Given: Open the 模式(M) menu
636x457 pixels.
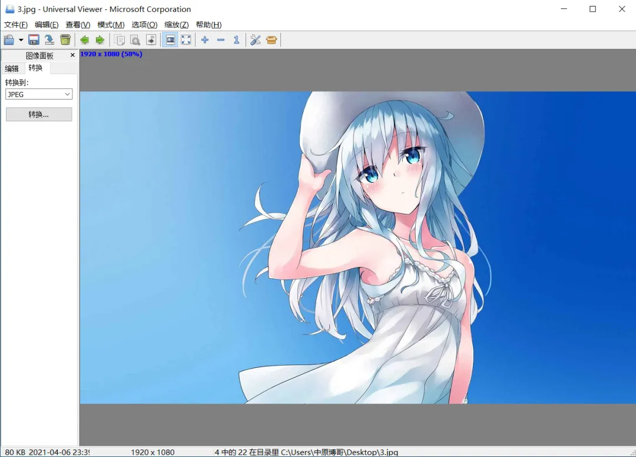Looking at the screenshot, I should click(111, 25).
